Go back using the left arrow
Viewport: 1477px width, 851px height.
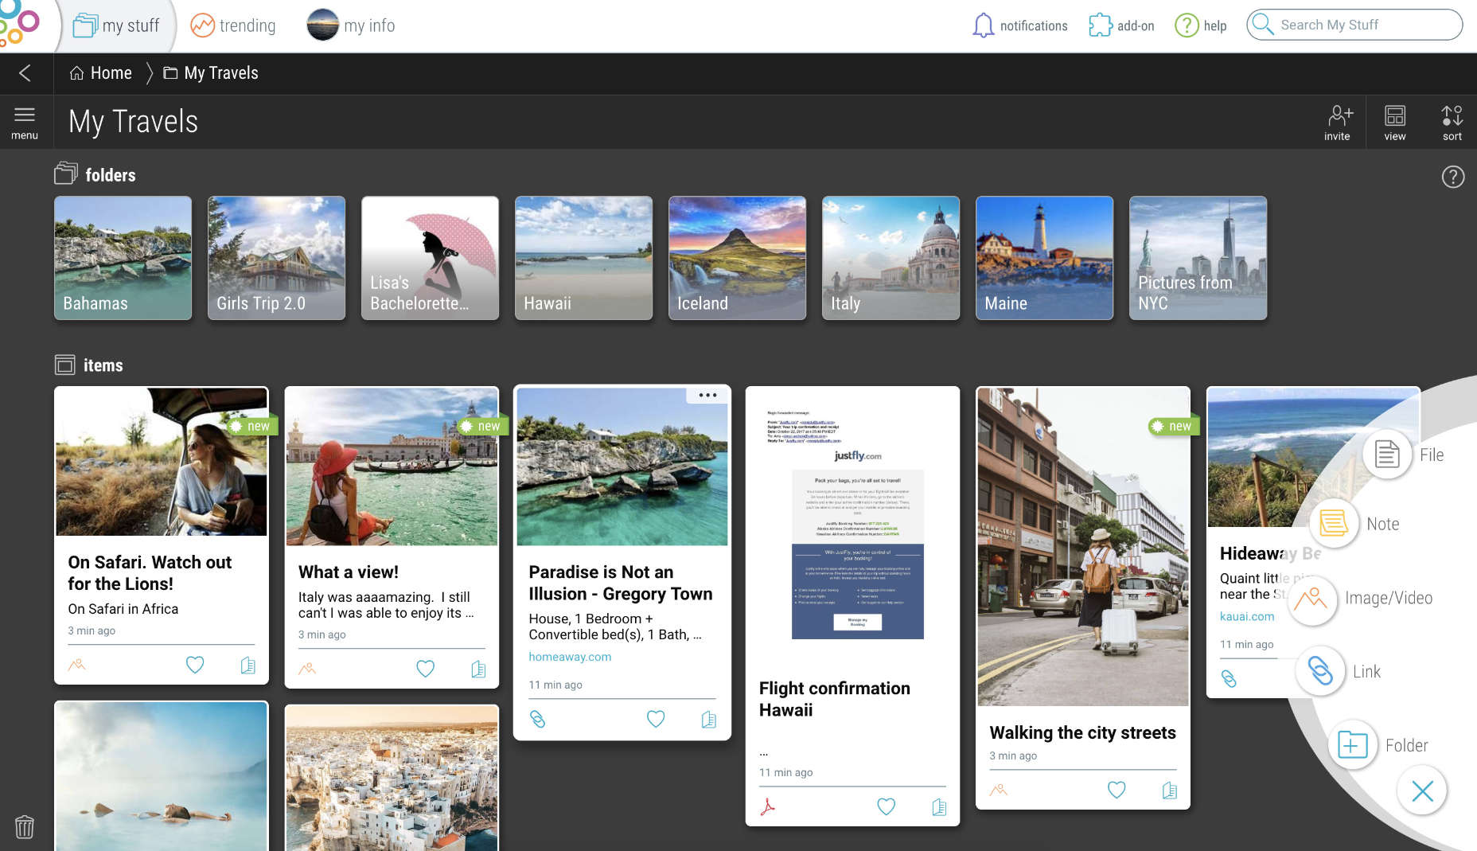(x=25, y=73)
